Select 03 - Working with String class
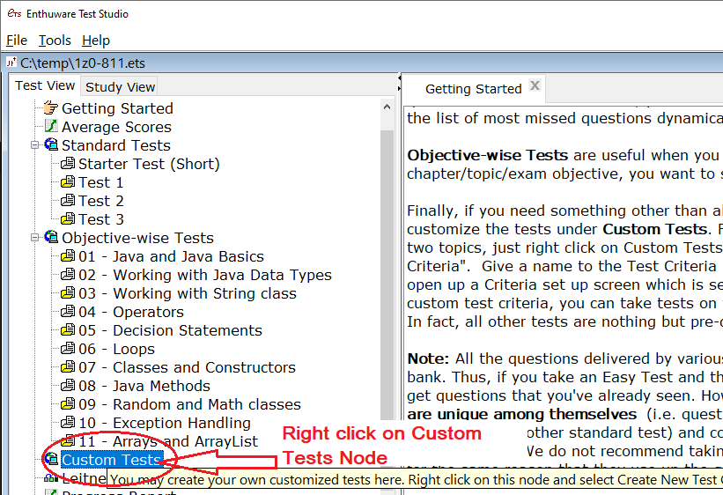723x495 pixels. tap(187, 293)
